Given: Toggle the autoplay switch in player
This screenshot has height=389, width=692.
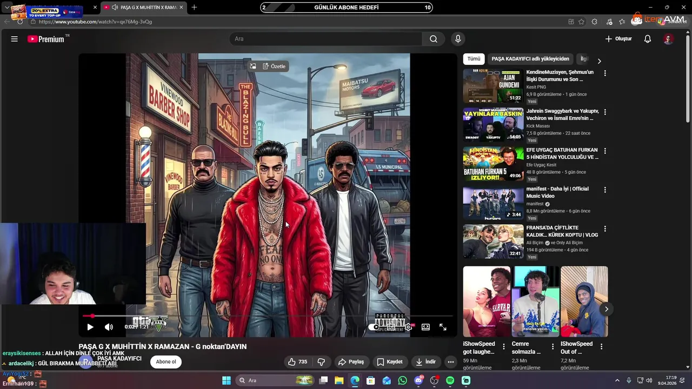Looking at the screenshot, I should pyautogui.click(x=374, y=327).
